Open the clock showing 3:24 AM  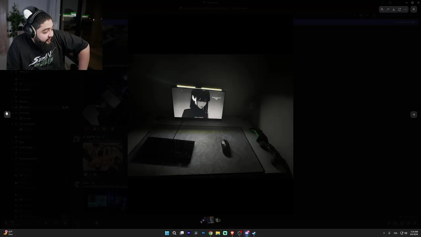click(414, 233)
